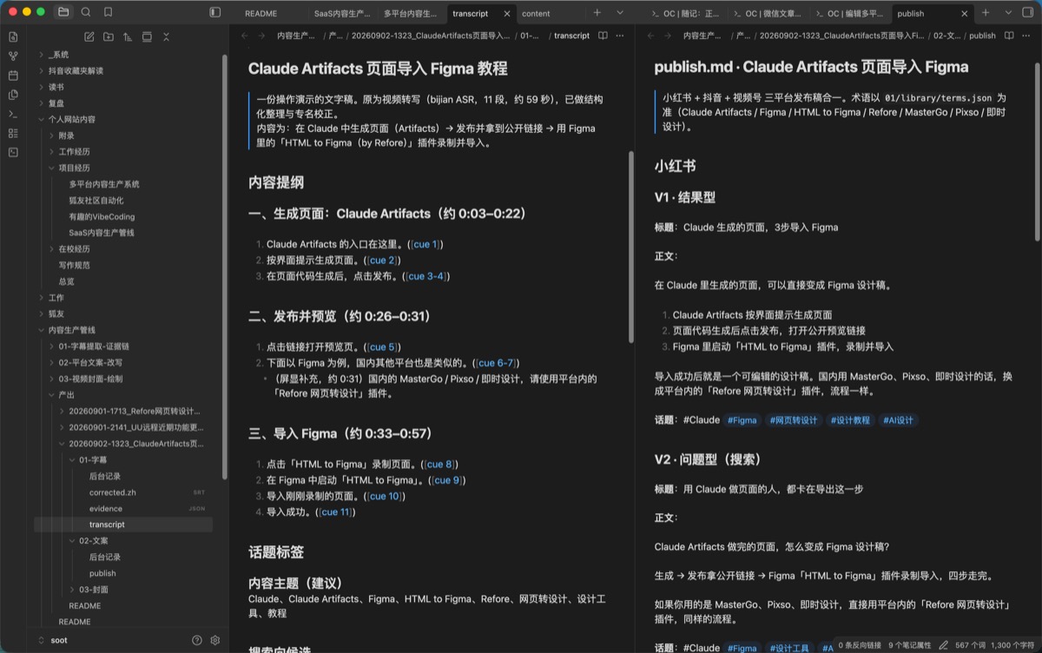Open the search panel icon

coord(86,12)
